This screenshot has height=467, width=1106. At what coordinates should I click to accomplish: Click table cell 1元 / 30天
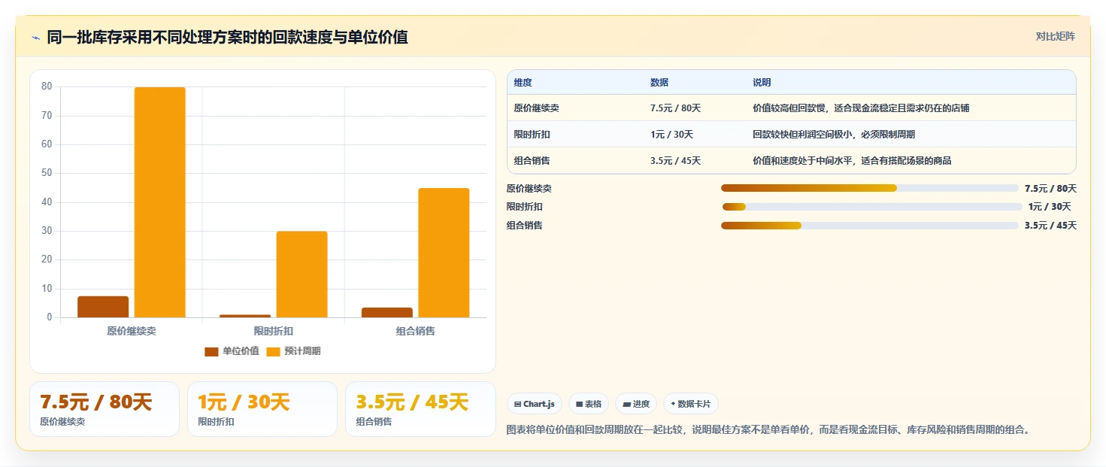click(x=671, y=135)
